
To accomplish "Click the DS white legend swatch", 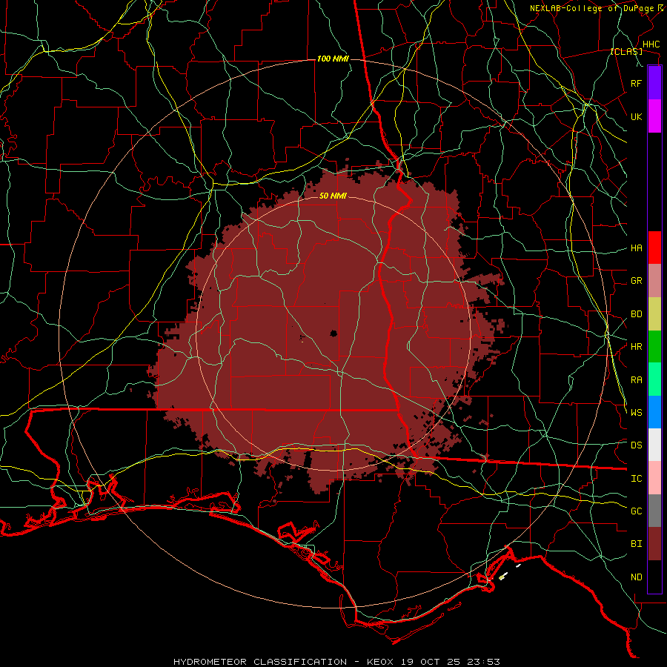I will [654, 445].
